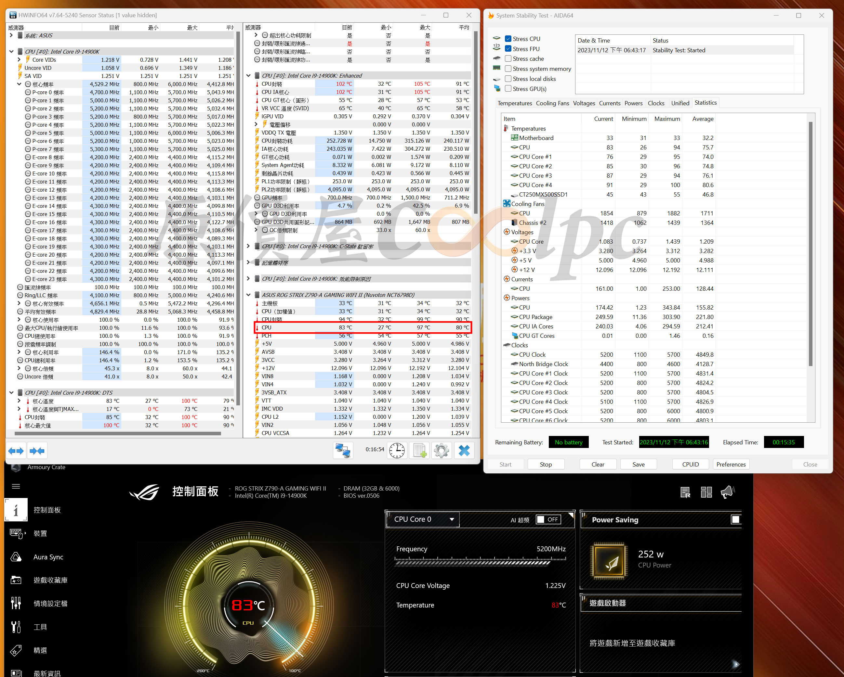Click Armoury Crate grid layout icon
This screenshot has width=844, height=677.
coord(706,492)
